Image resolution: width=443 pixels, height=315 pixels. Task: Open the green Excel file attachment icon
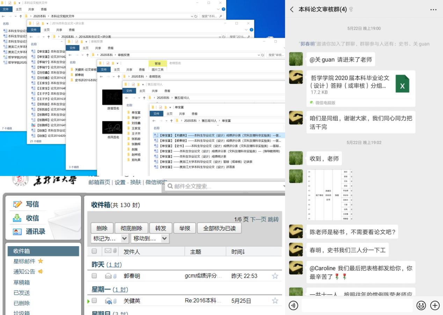(x=402, y=84)
